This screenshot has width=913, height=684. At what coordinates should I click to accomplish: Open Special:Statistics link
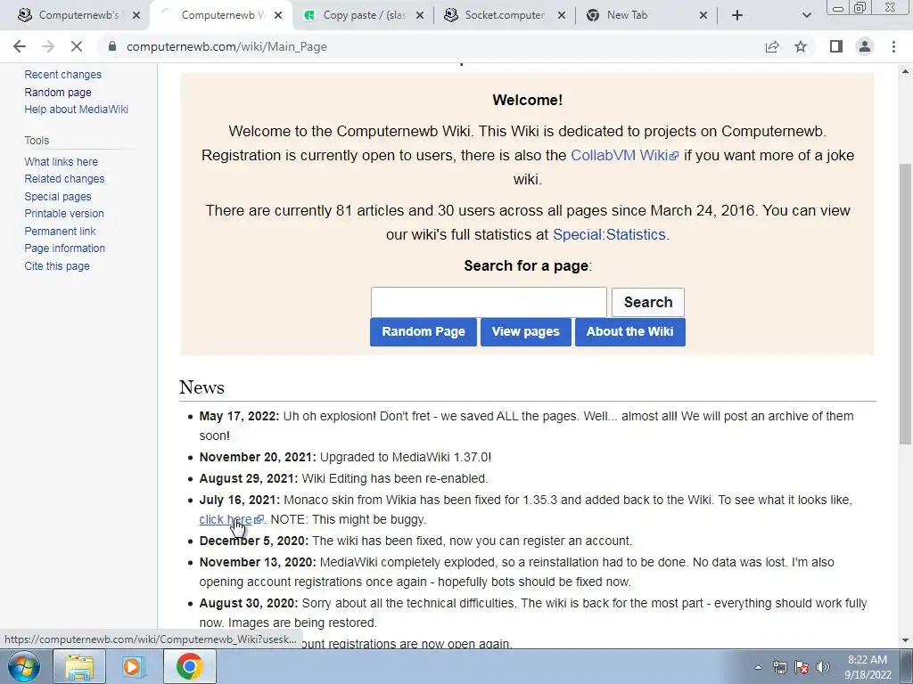(609, 234)
